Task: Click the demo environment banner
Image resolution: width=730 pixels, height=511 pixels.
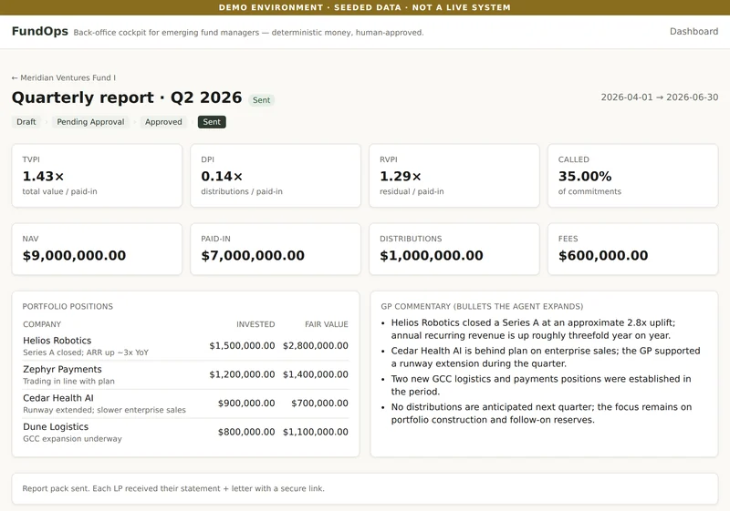Action: coord(365,7)
